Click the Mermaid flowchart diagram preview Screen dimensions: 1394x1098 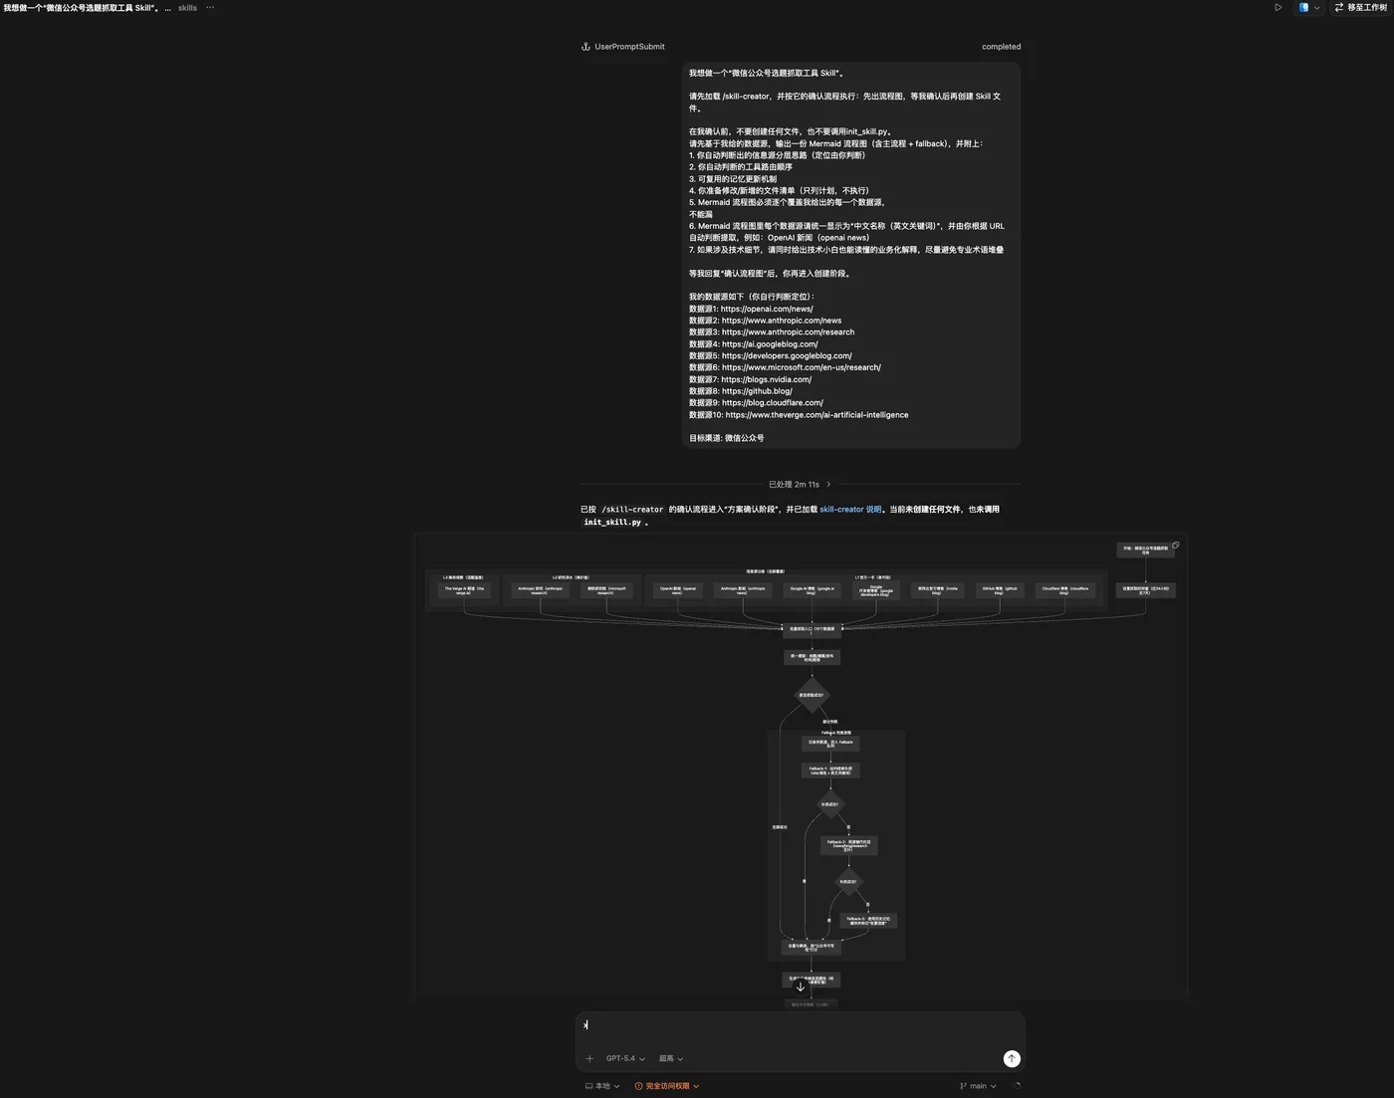click(x=801, y=767)
